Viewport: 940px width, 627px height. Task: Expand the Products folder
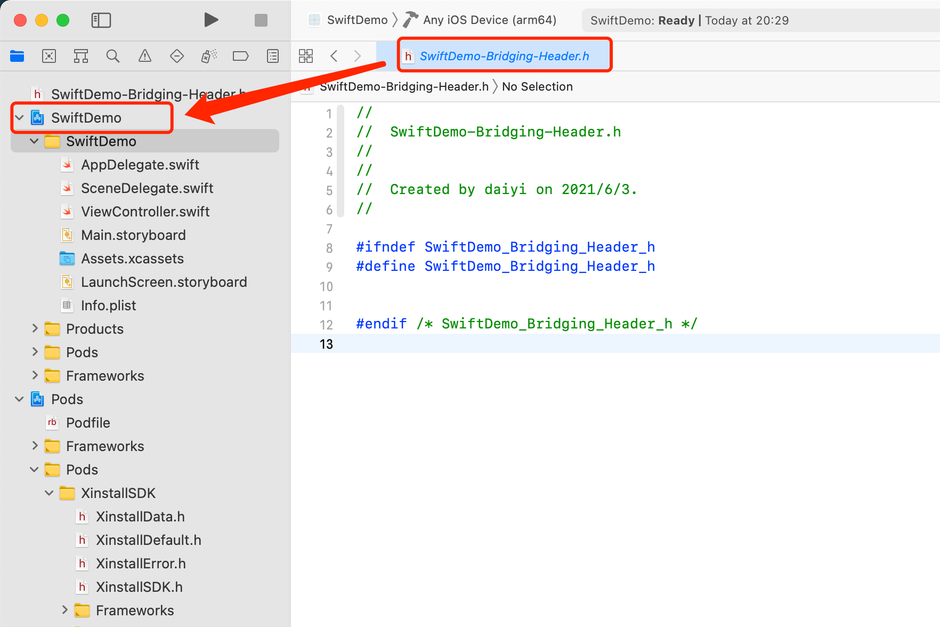click(x=35, y=329)
